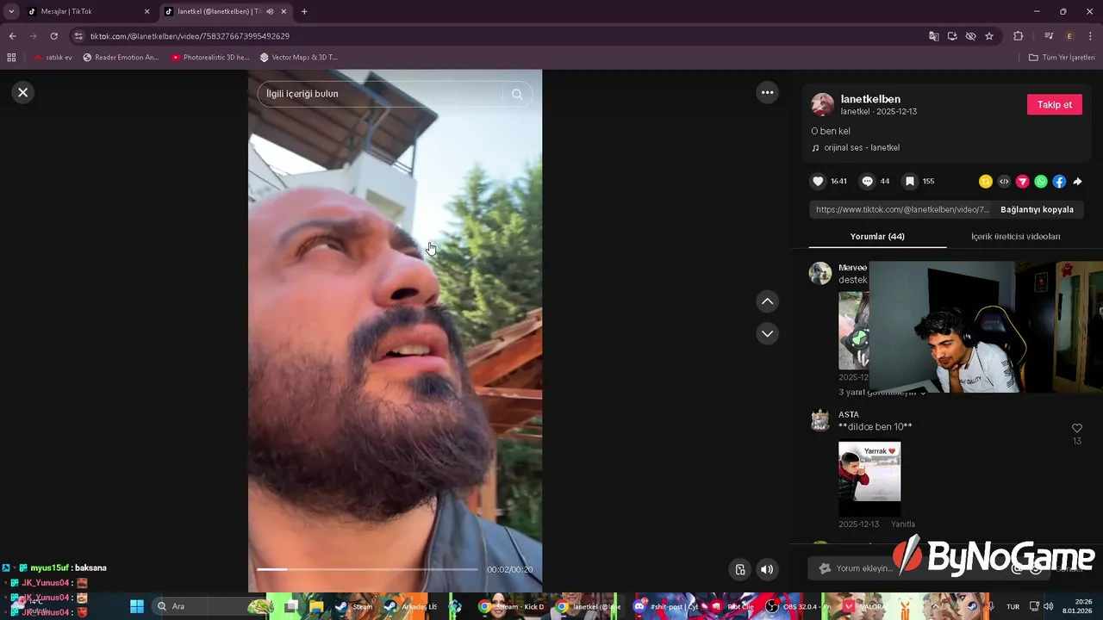The width and height of the screenshot is (1103, 620).
Task: Open comments via the speech bubble icon
Action: 868,181
